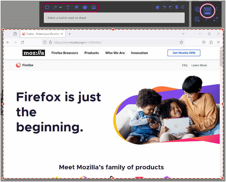Image resolution: width=226 pixels, height=182 pixels.
Task: Select the arrow drawing tool
Action: [x=55, y=7]
